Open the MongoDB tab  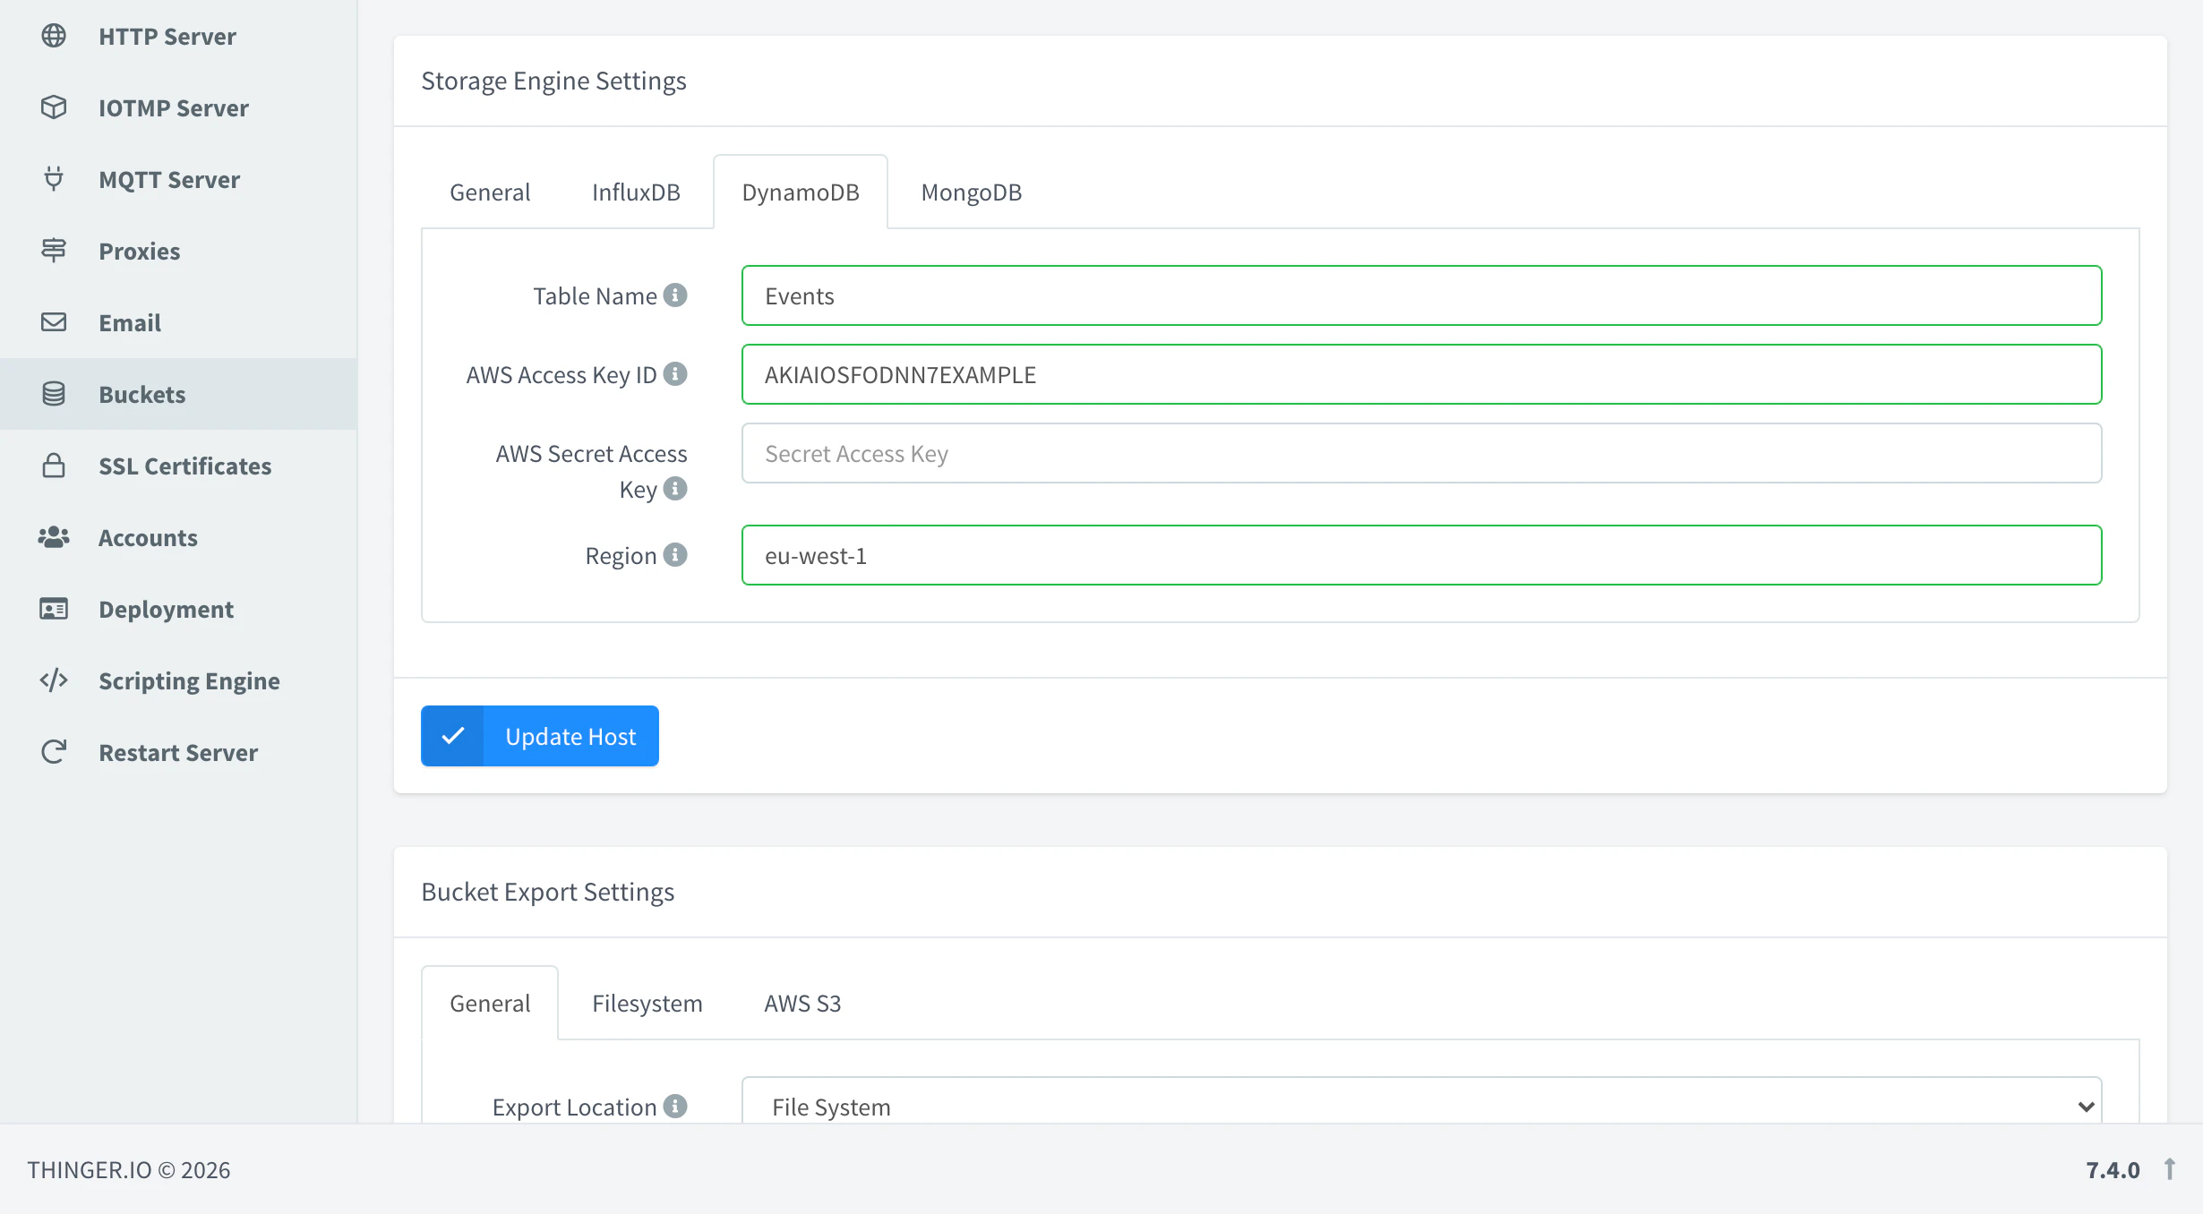pos(972,192)
